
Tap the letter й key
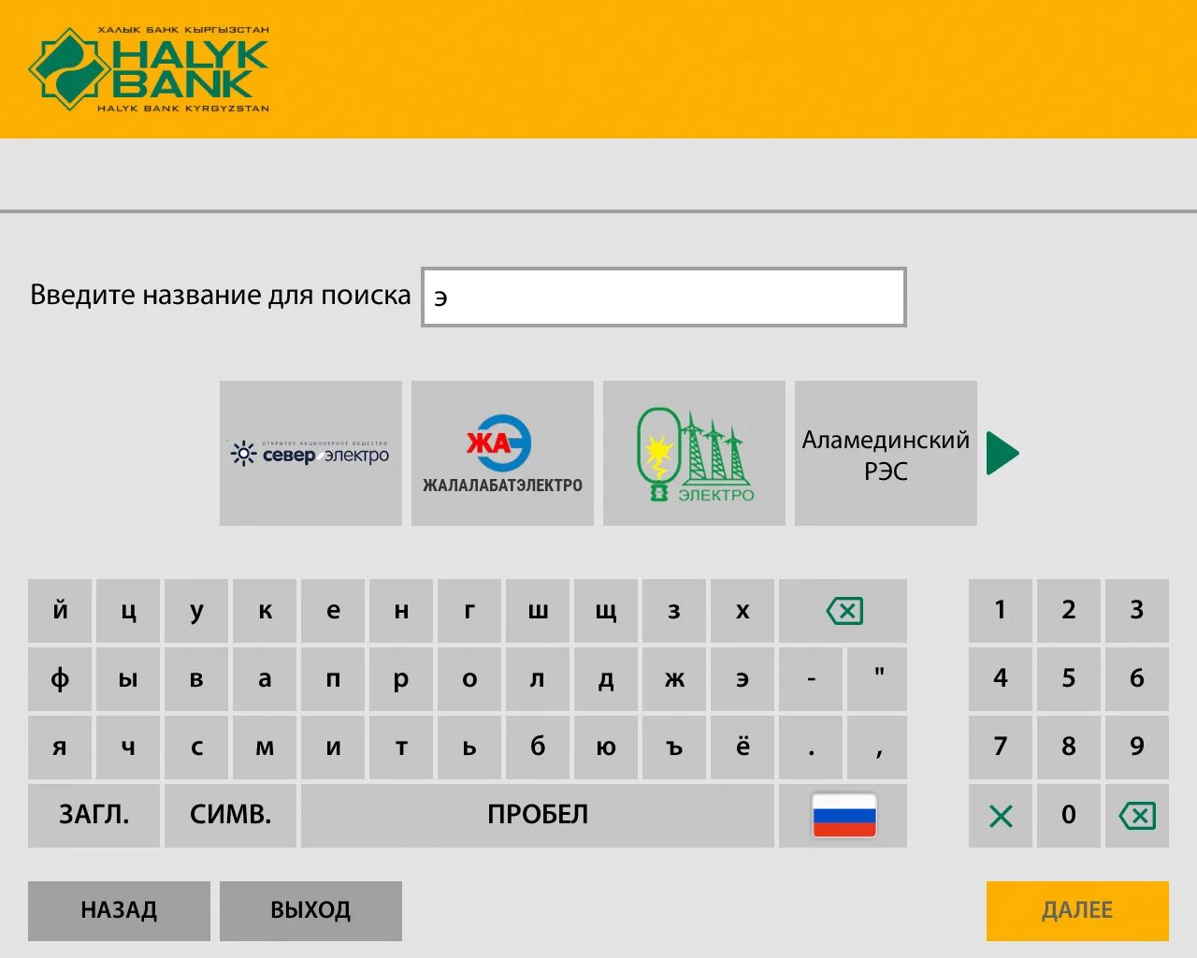point(60,611)
